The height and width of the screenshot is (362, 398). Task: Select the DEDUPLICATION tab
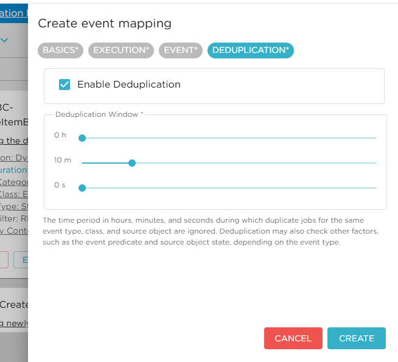click(250, 50)
